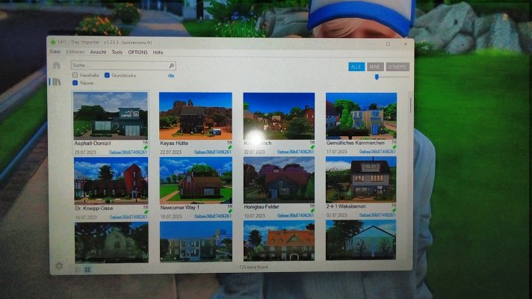Select the OTHERS filter button
Screen dimensions: 532x299
tap(397, 67)
